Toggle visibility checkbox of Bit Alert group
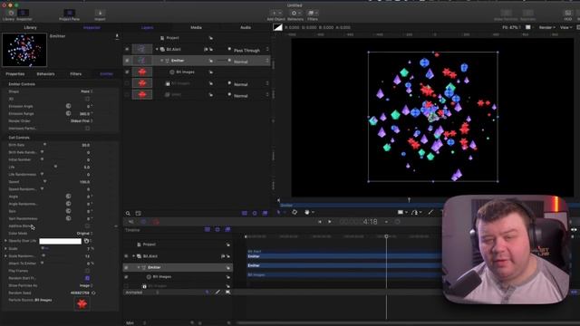This screenshot has width=580, height=326. tap(127, 49)
